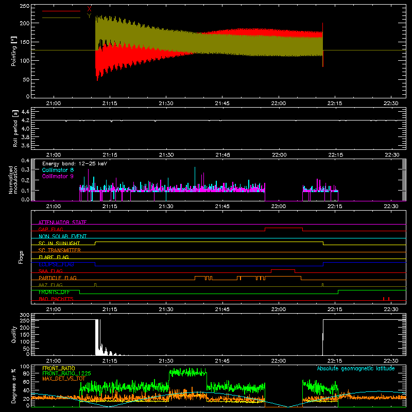The image size is (412, 412).
Task: Click the '300' tick on Quality axis
Action: [x=25, y=315]
